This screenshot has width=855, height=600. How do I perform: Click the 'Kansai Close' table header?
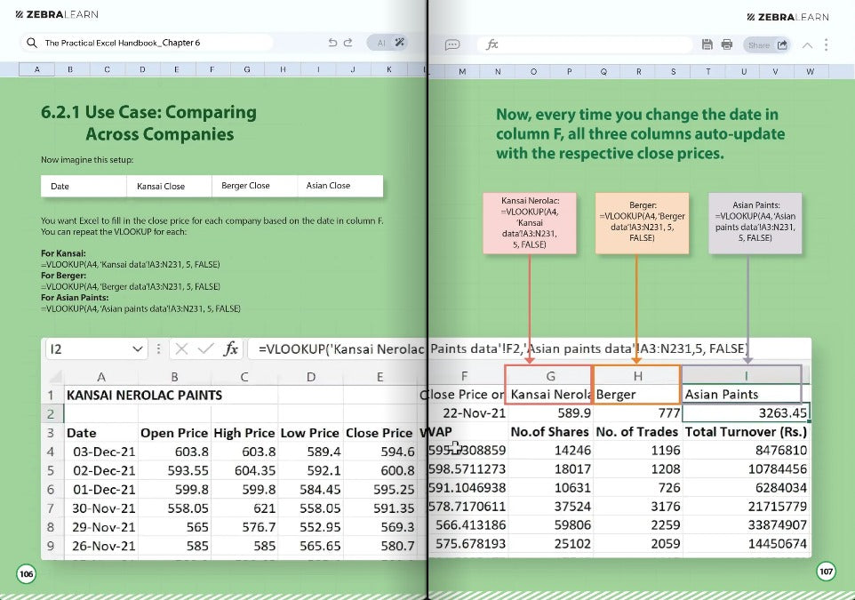point(170,186)
